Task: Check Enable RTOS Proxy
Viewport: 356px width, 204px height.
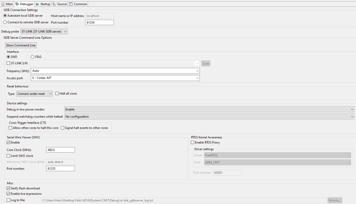Action: pyautogui.click(x=193, y=142)
